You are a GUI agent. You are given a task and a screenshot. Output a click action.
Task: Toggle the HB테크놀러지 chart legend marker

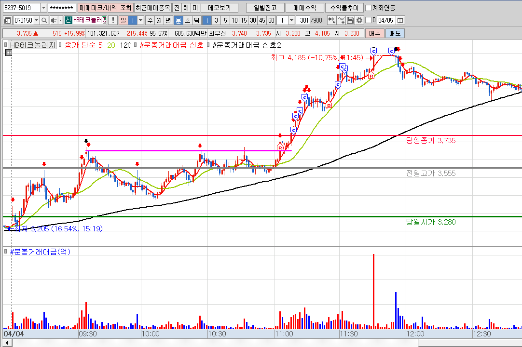pos(6,45)
